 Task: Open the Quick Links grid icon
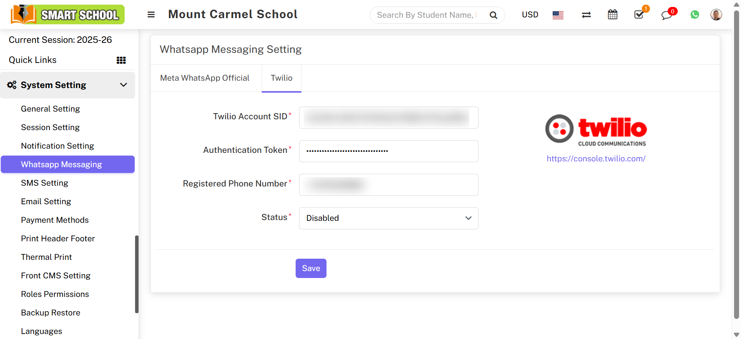[121, 60]
